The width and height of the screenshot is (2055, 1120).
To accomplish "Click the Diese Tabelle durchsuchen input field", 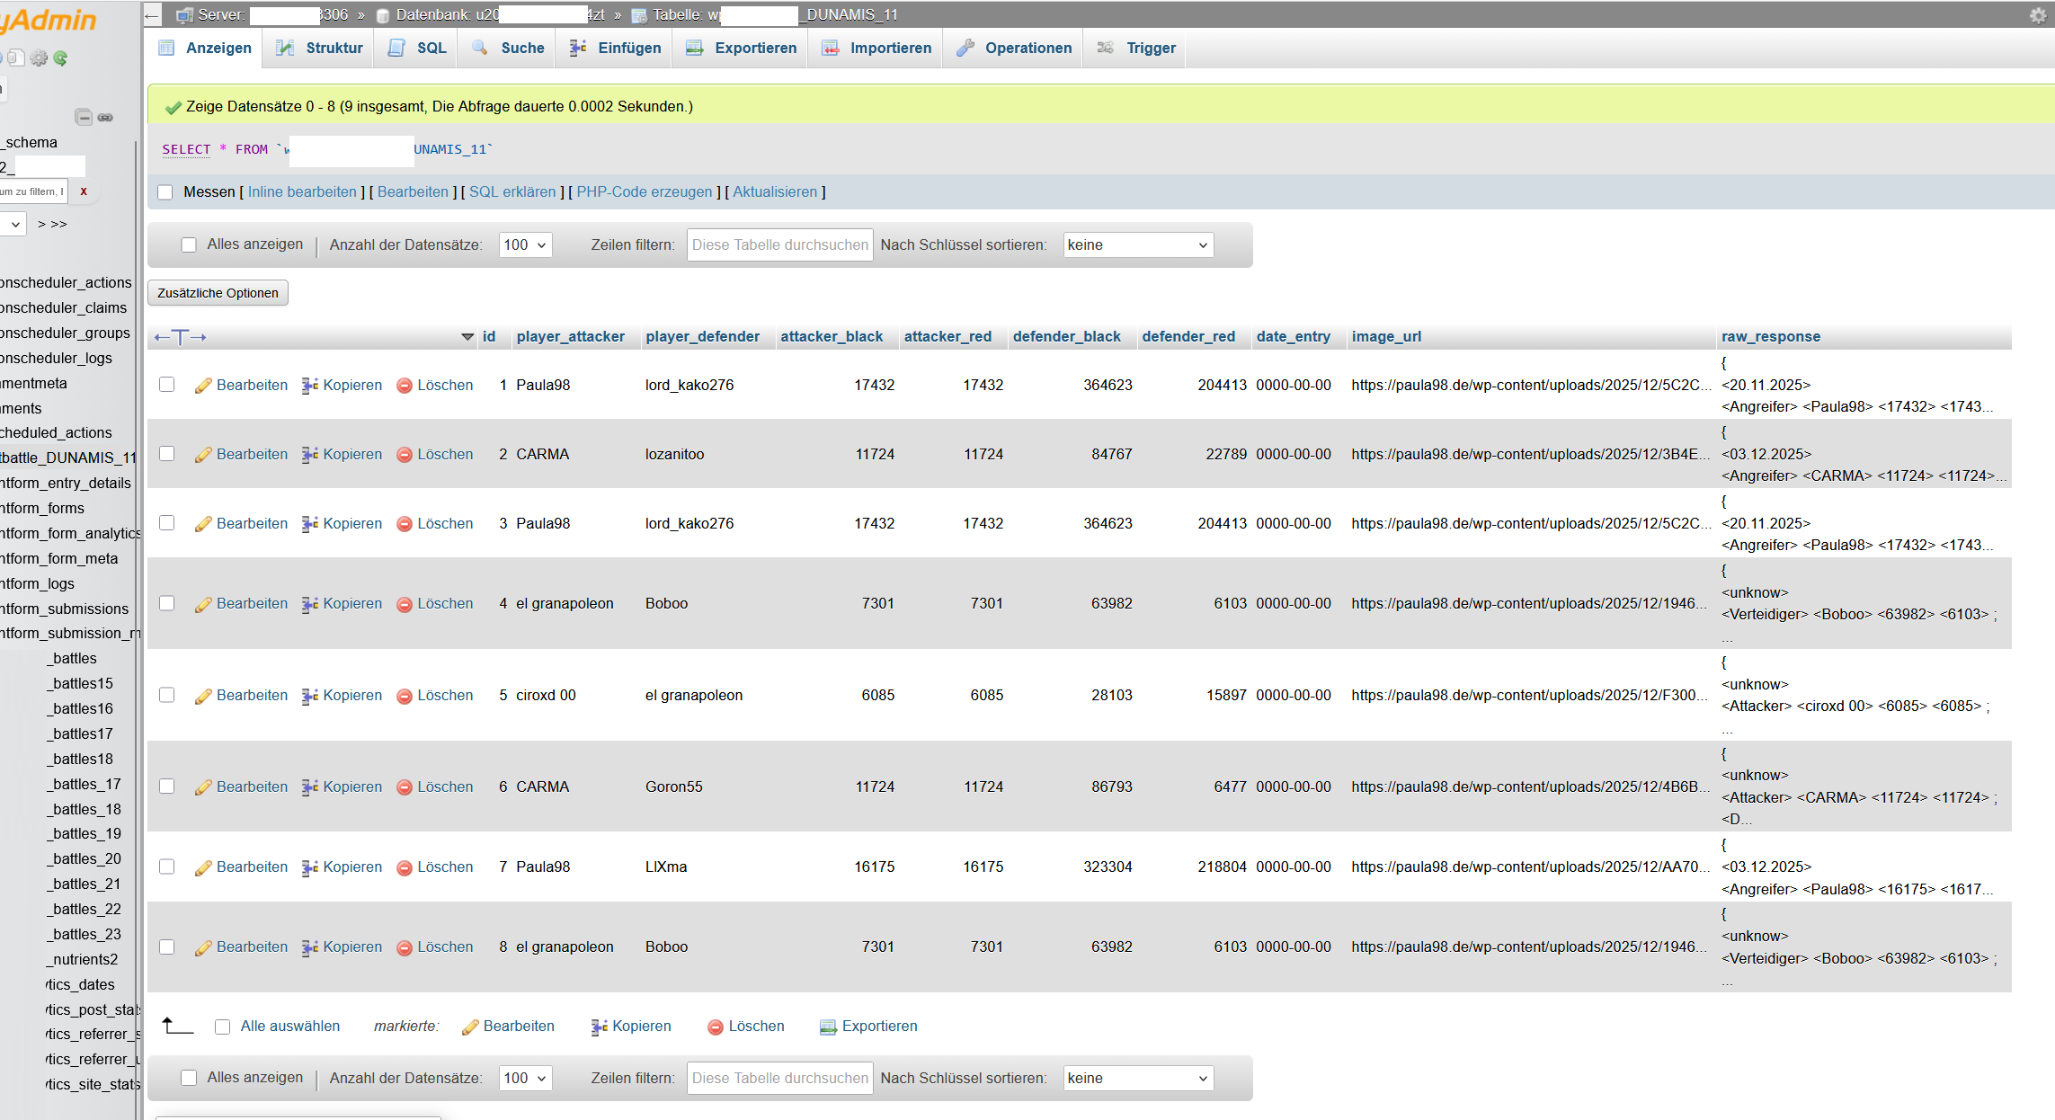I will pyautogui.click(x=778, y=244).
